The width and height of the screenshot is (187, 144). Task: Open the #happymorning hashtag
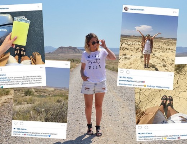[163, 87]
